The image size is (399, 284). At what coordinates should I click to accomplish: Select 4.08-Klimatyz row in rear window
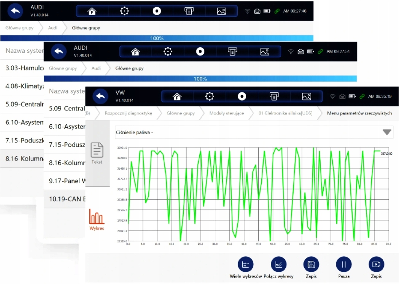[22, 86]
